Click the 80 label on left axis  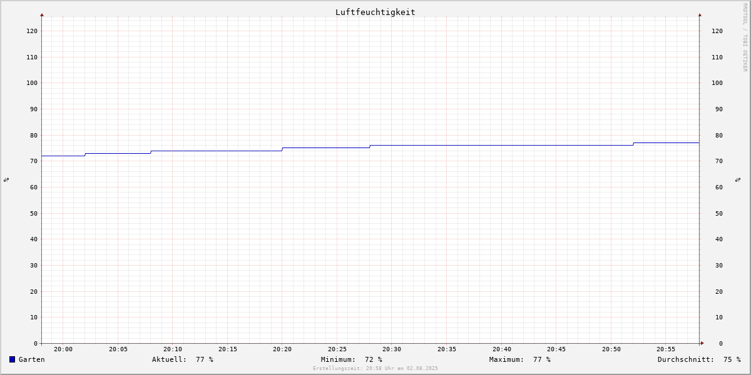coord(34,135)
